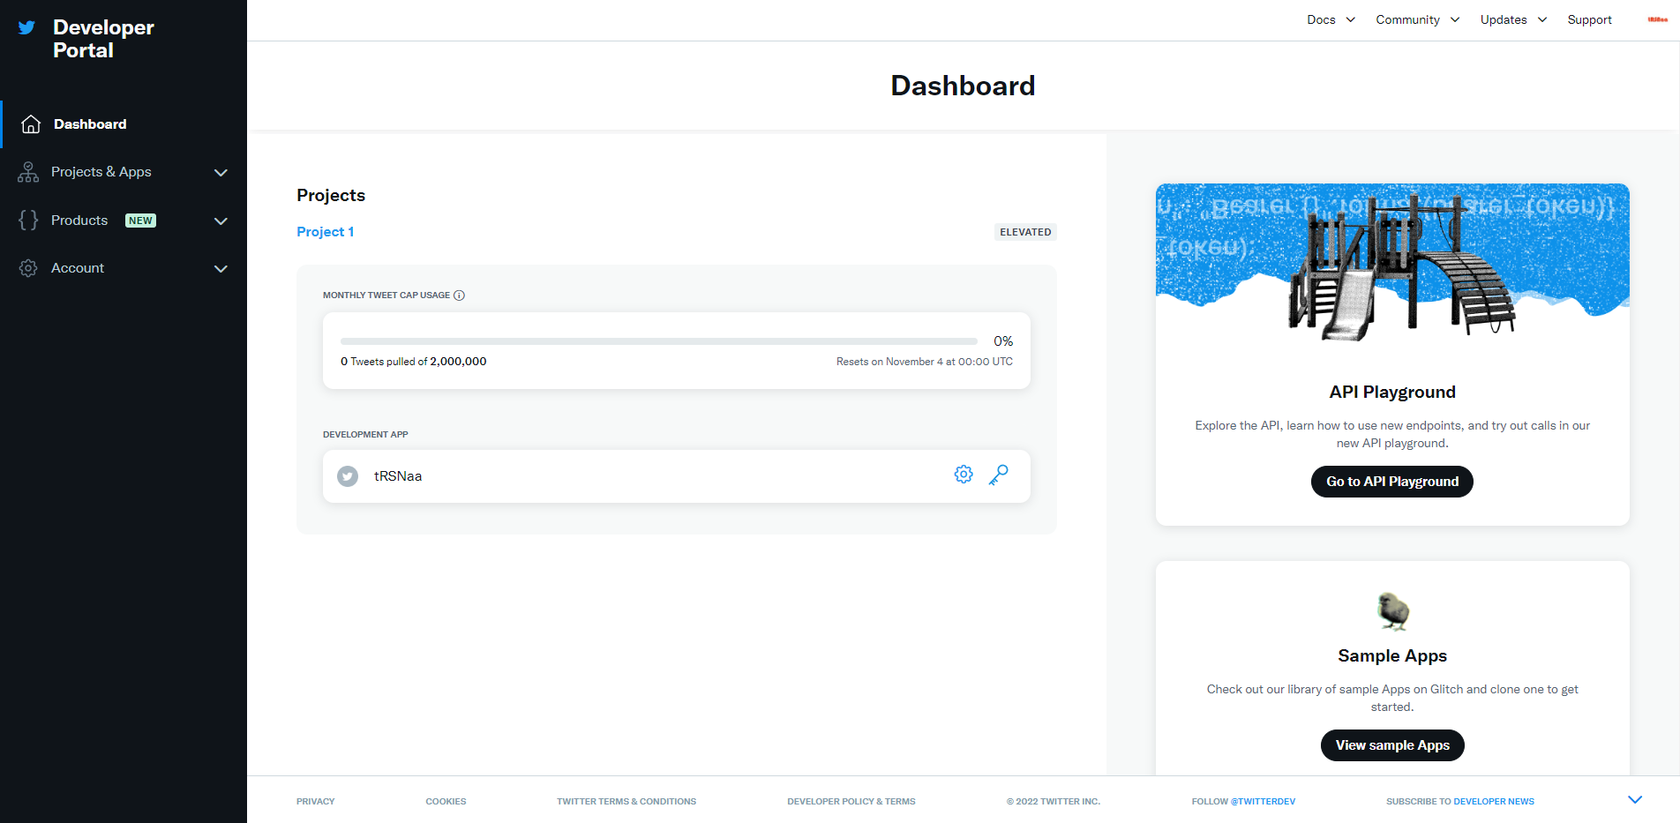
Task: Click the Dashboard home icon
Action: point(31,124)
